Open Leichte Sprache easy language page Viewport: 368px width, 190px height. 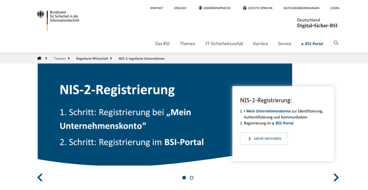258,8
